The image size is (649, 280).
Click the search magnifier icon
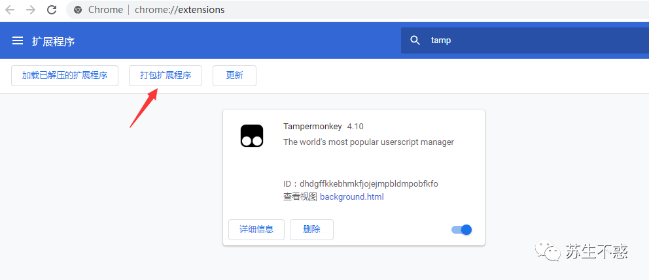[x=415, y=40]
